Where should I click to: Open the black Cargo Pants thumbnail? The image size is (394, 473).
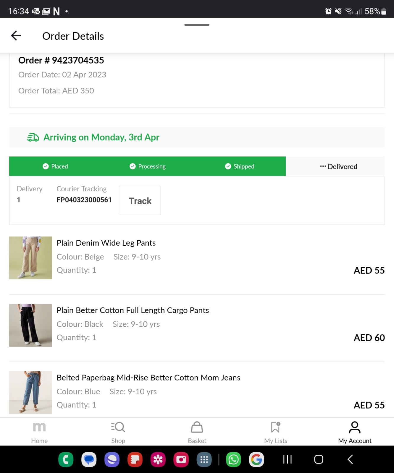click(30, 325)
